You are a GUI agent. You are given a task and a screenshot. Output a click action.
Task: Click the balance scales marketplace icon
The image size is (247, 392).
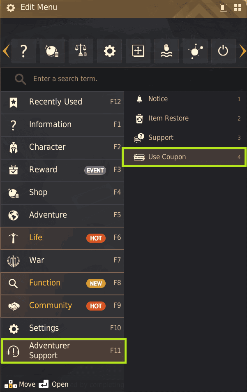coord(81,51)
